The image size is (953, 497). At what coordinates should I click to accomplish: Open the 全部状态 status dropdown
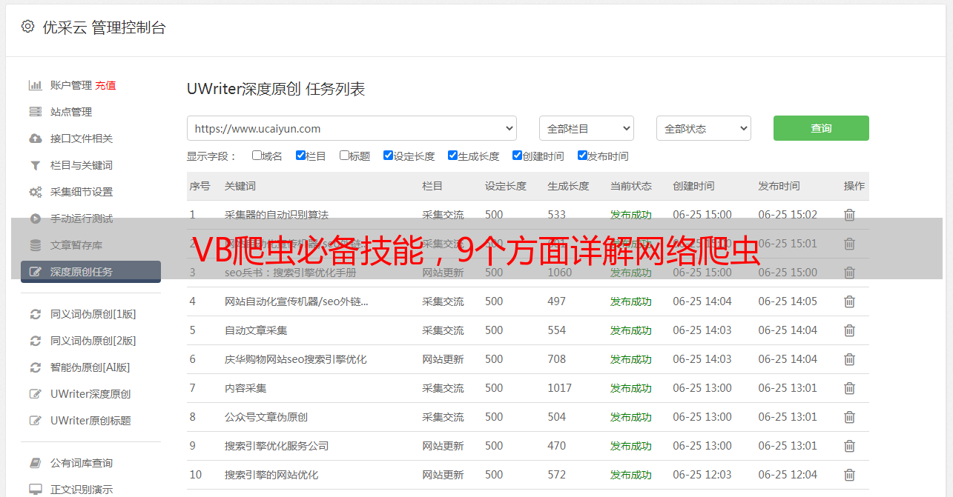click(703, 128)
